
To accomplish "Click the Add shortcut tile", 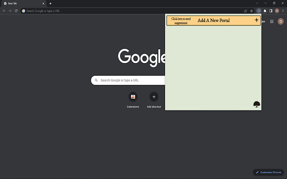I will click(x=154, y=100).
